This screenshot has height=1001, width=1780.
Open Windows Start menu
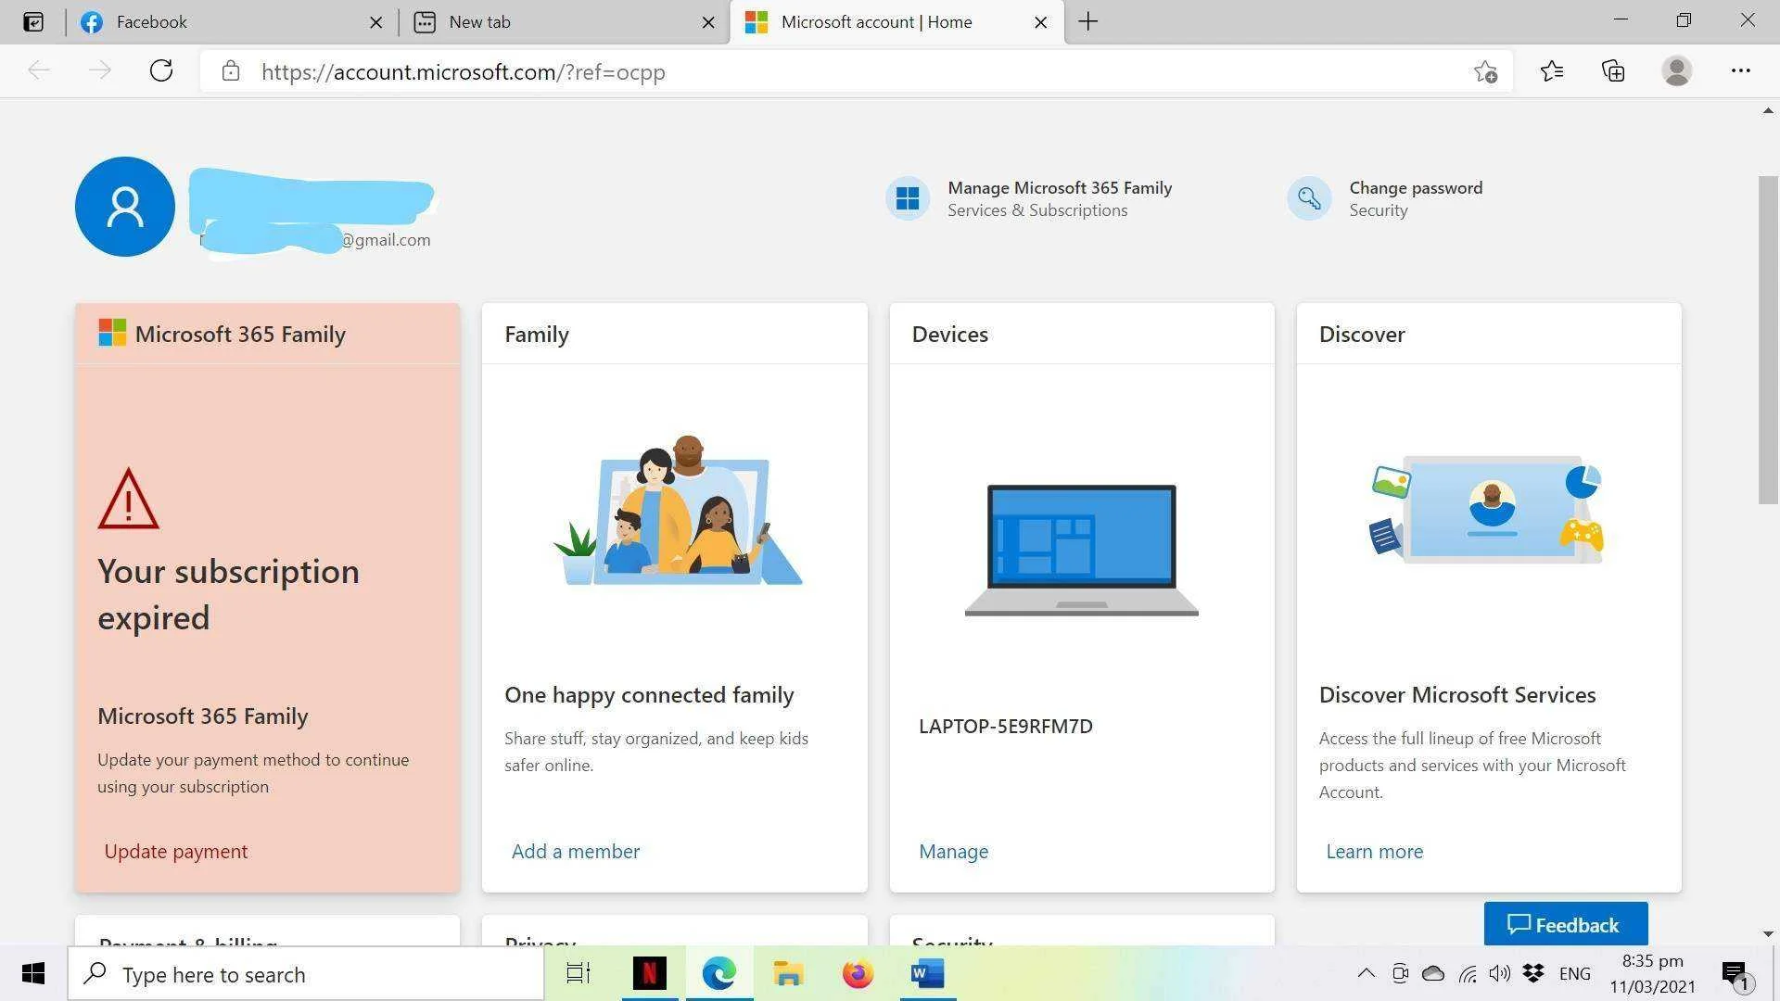point(33,973)
